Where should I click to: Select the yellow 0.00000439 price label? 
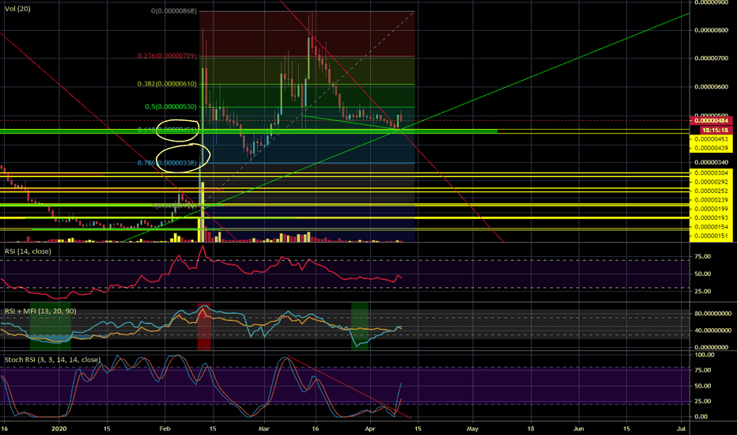(x=711, y=148)
